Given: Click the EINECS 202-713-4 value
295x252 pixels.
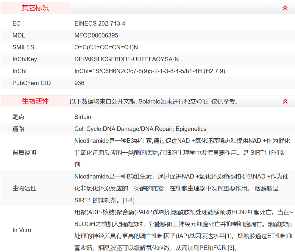Looking at the screenshot, I should tap(100, 24).
